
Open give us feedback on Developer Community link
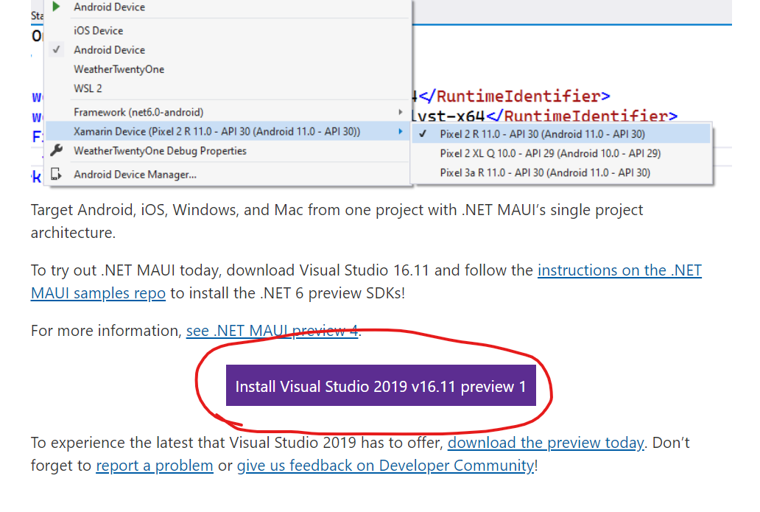tap(385, 466)
